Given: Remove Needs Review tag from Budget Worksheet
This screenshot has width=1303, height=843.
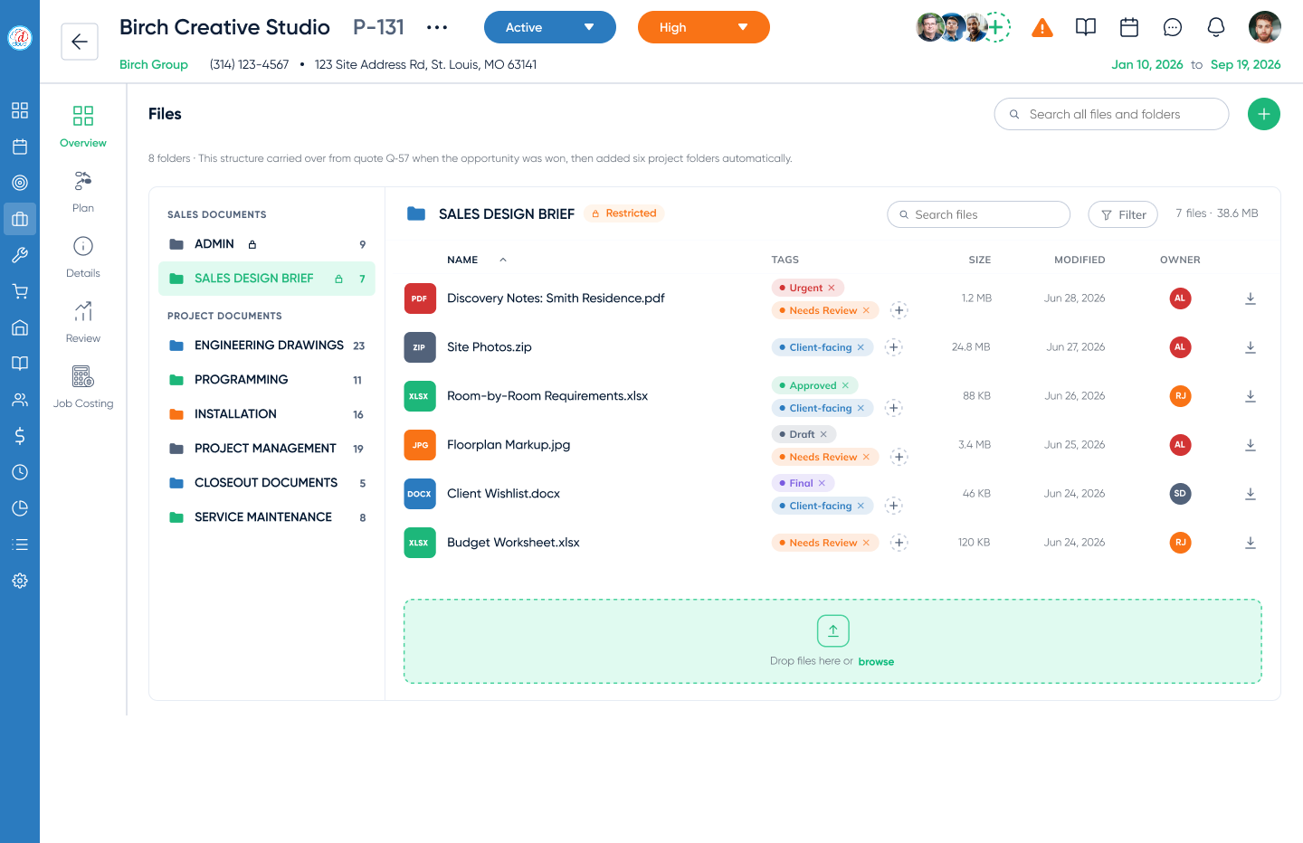Looking at the screenshot, I should coord(866,543).
